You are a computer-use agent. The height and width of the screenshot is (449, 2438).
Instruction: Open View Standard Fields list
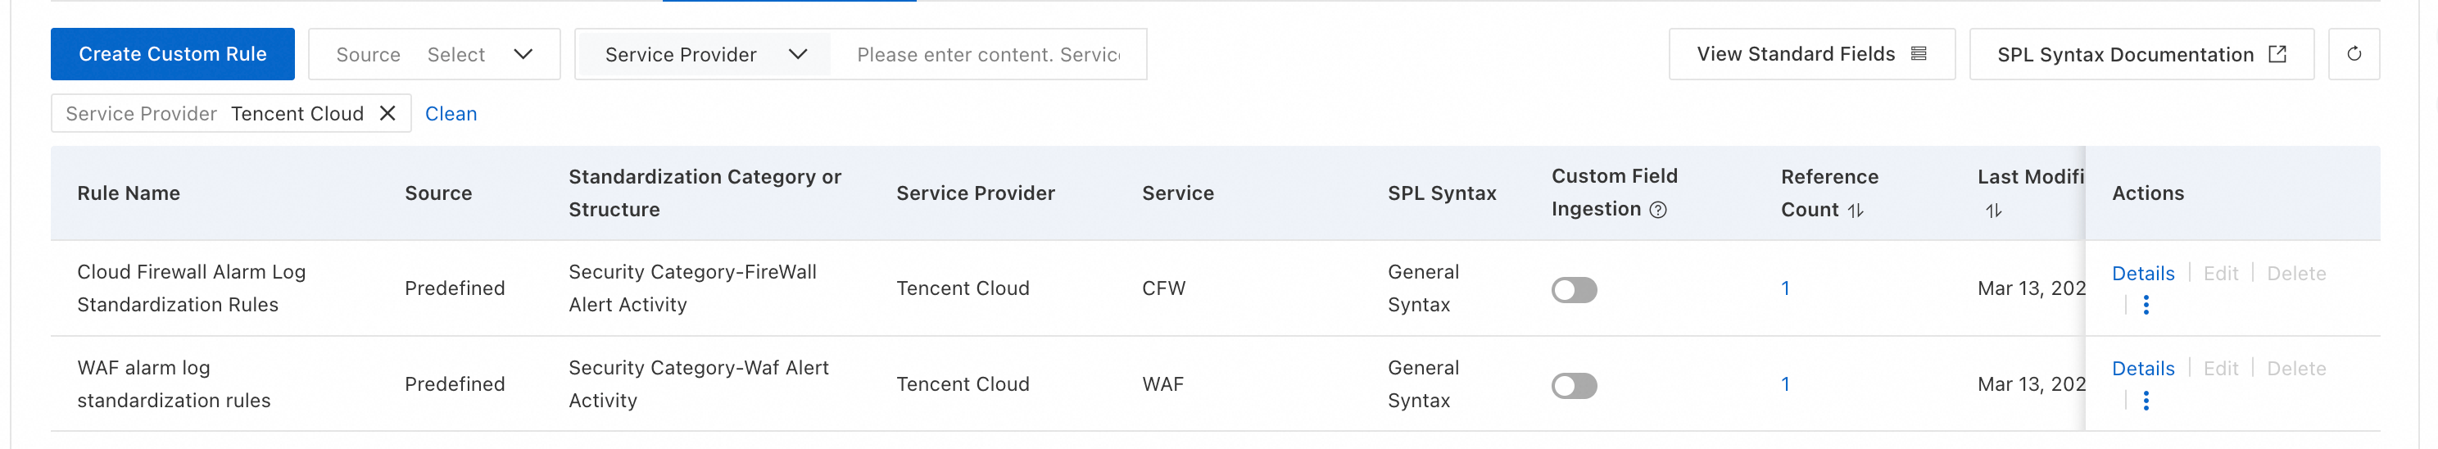tap(1810, 54)
